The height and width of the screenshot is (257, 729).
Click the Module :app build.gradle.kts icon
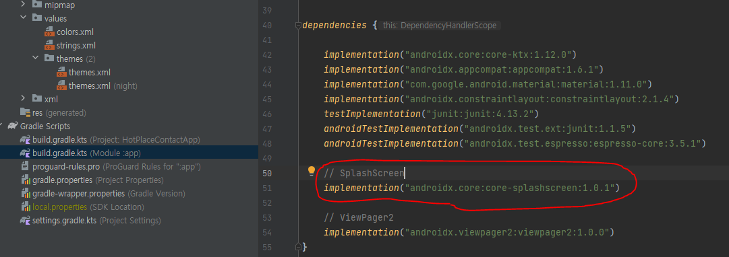25,153
